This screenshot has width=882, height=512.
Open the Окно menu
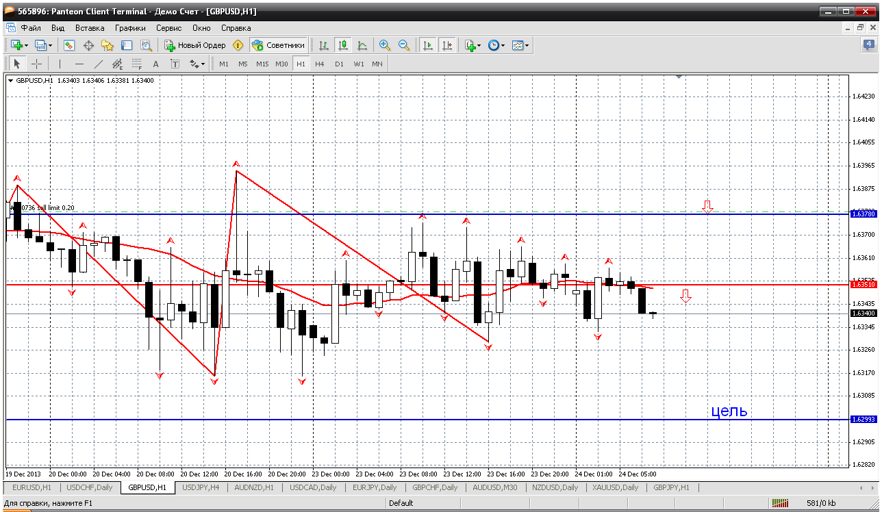(x=201, y=28)
